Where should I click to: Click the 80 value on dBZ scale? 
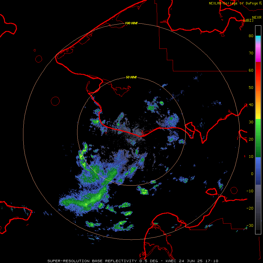(x=251, y=36)
